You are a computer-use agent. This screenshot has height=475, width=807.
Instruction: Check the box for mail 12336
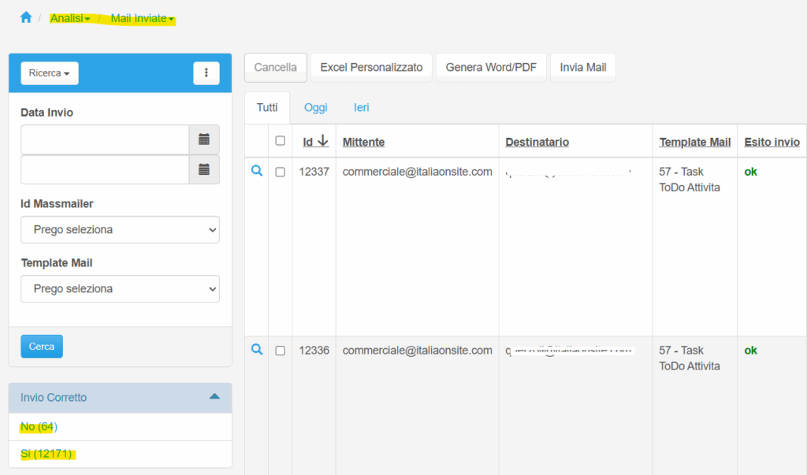(x=280, y=351)
